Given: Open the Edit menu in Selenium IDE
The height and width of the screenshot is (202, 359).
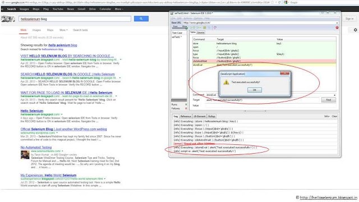Looking at the screenshot, I should 179,19.
